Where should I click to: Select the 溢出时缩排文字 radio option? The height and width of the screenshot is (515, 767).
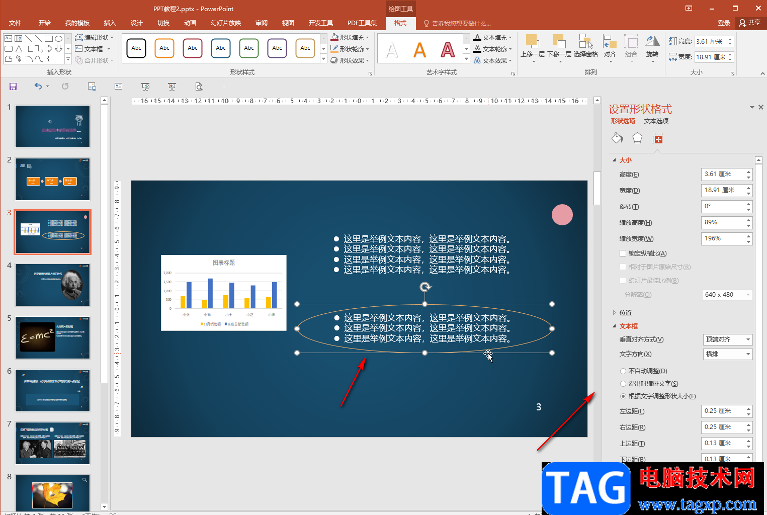(x=623, y=384)
